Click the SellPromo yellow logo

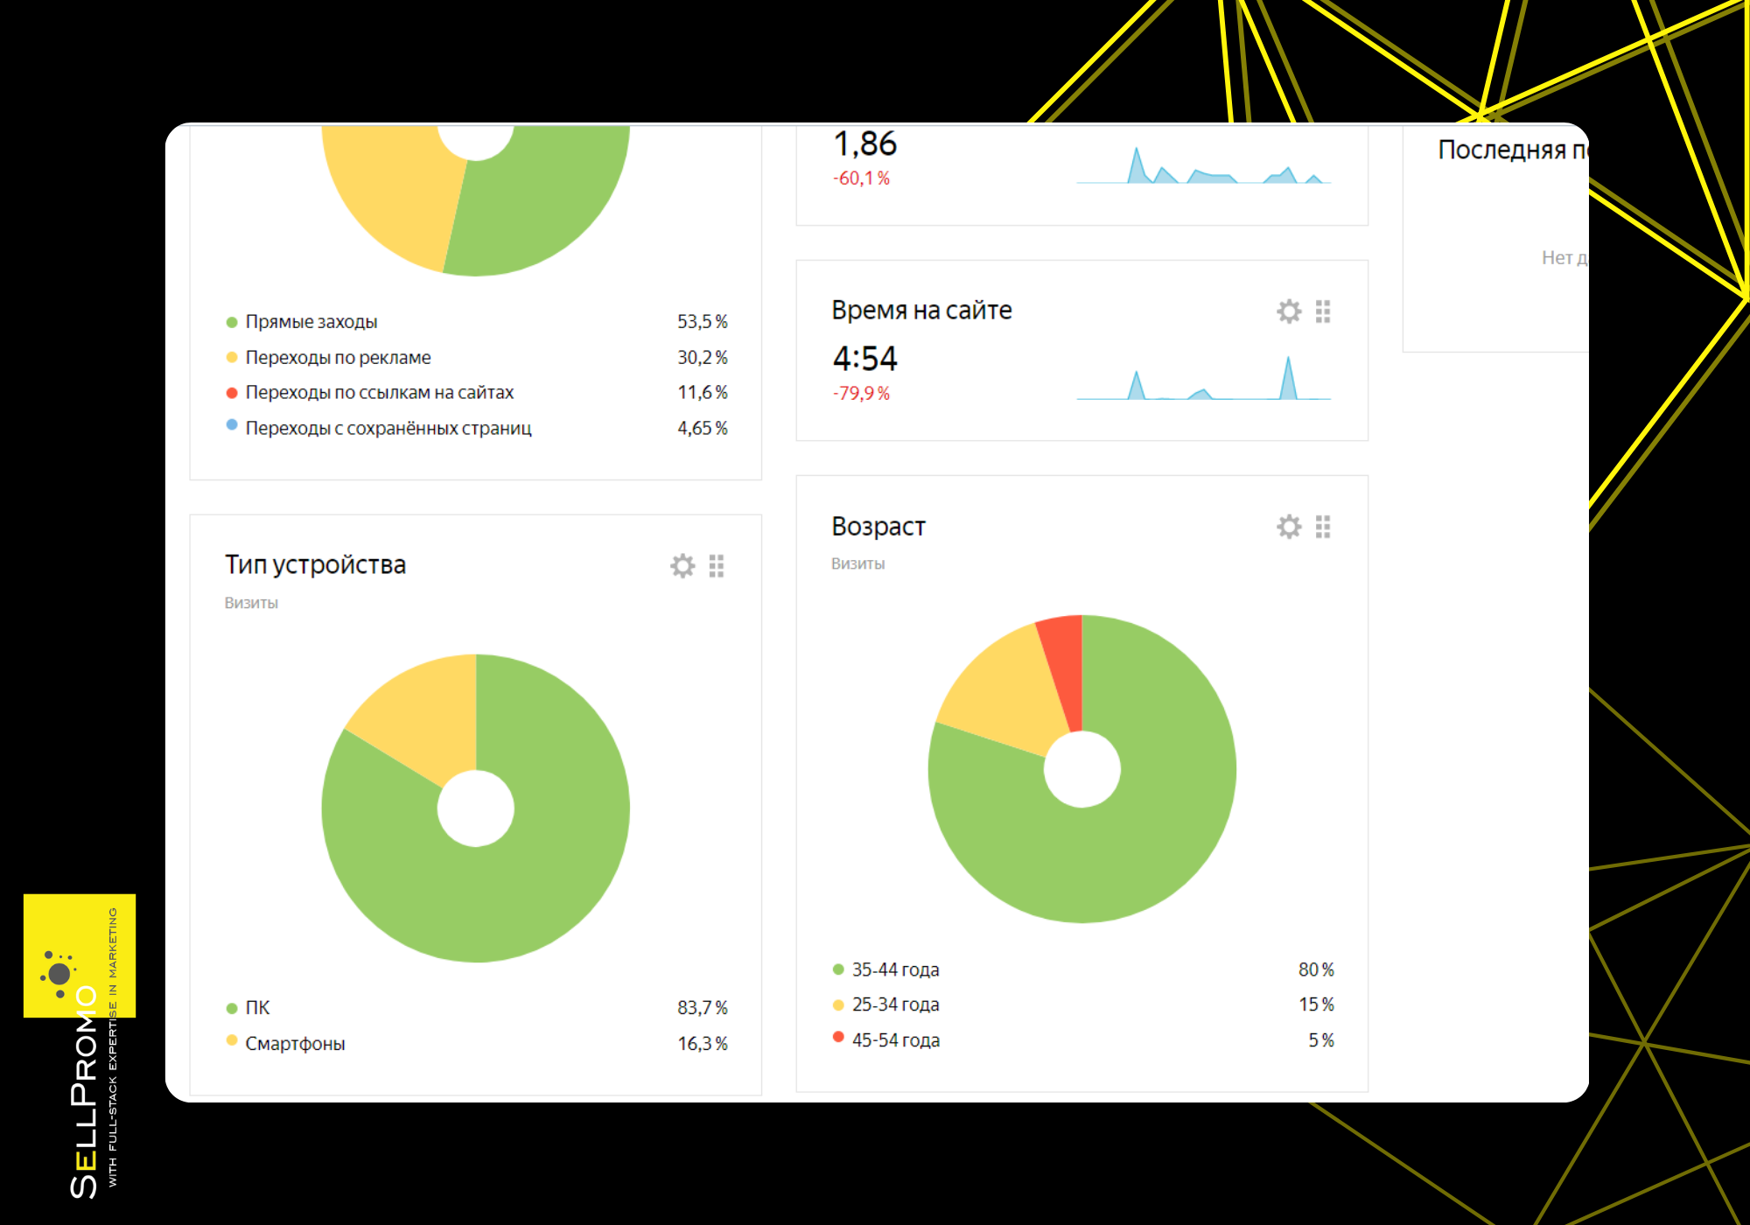tap(79, 955)
